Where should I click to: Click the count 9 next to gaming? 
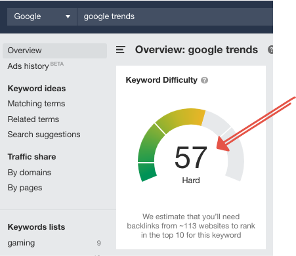pos(99,243)
